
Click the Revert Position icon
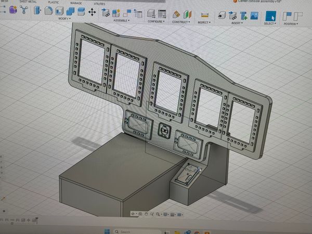(298, 16)
